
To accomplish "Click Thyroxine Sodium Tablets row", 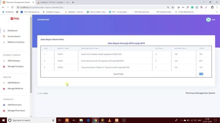I will point(106,67).
